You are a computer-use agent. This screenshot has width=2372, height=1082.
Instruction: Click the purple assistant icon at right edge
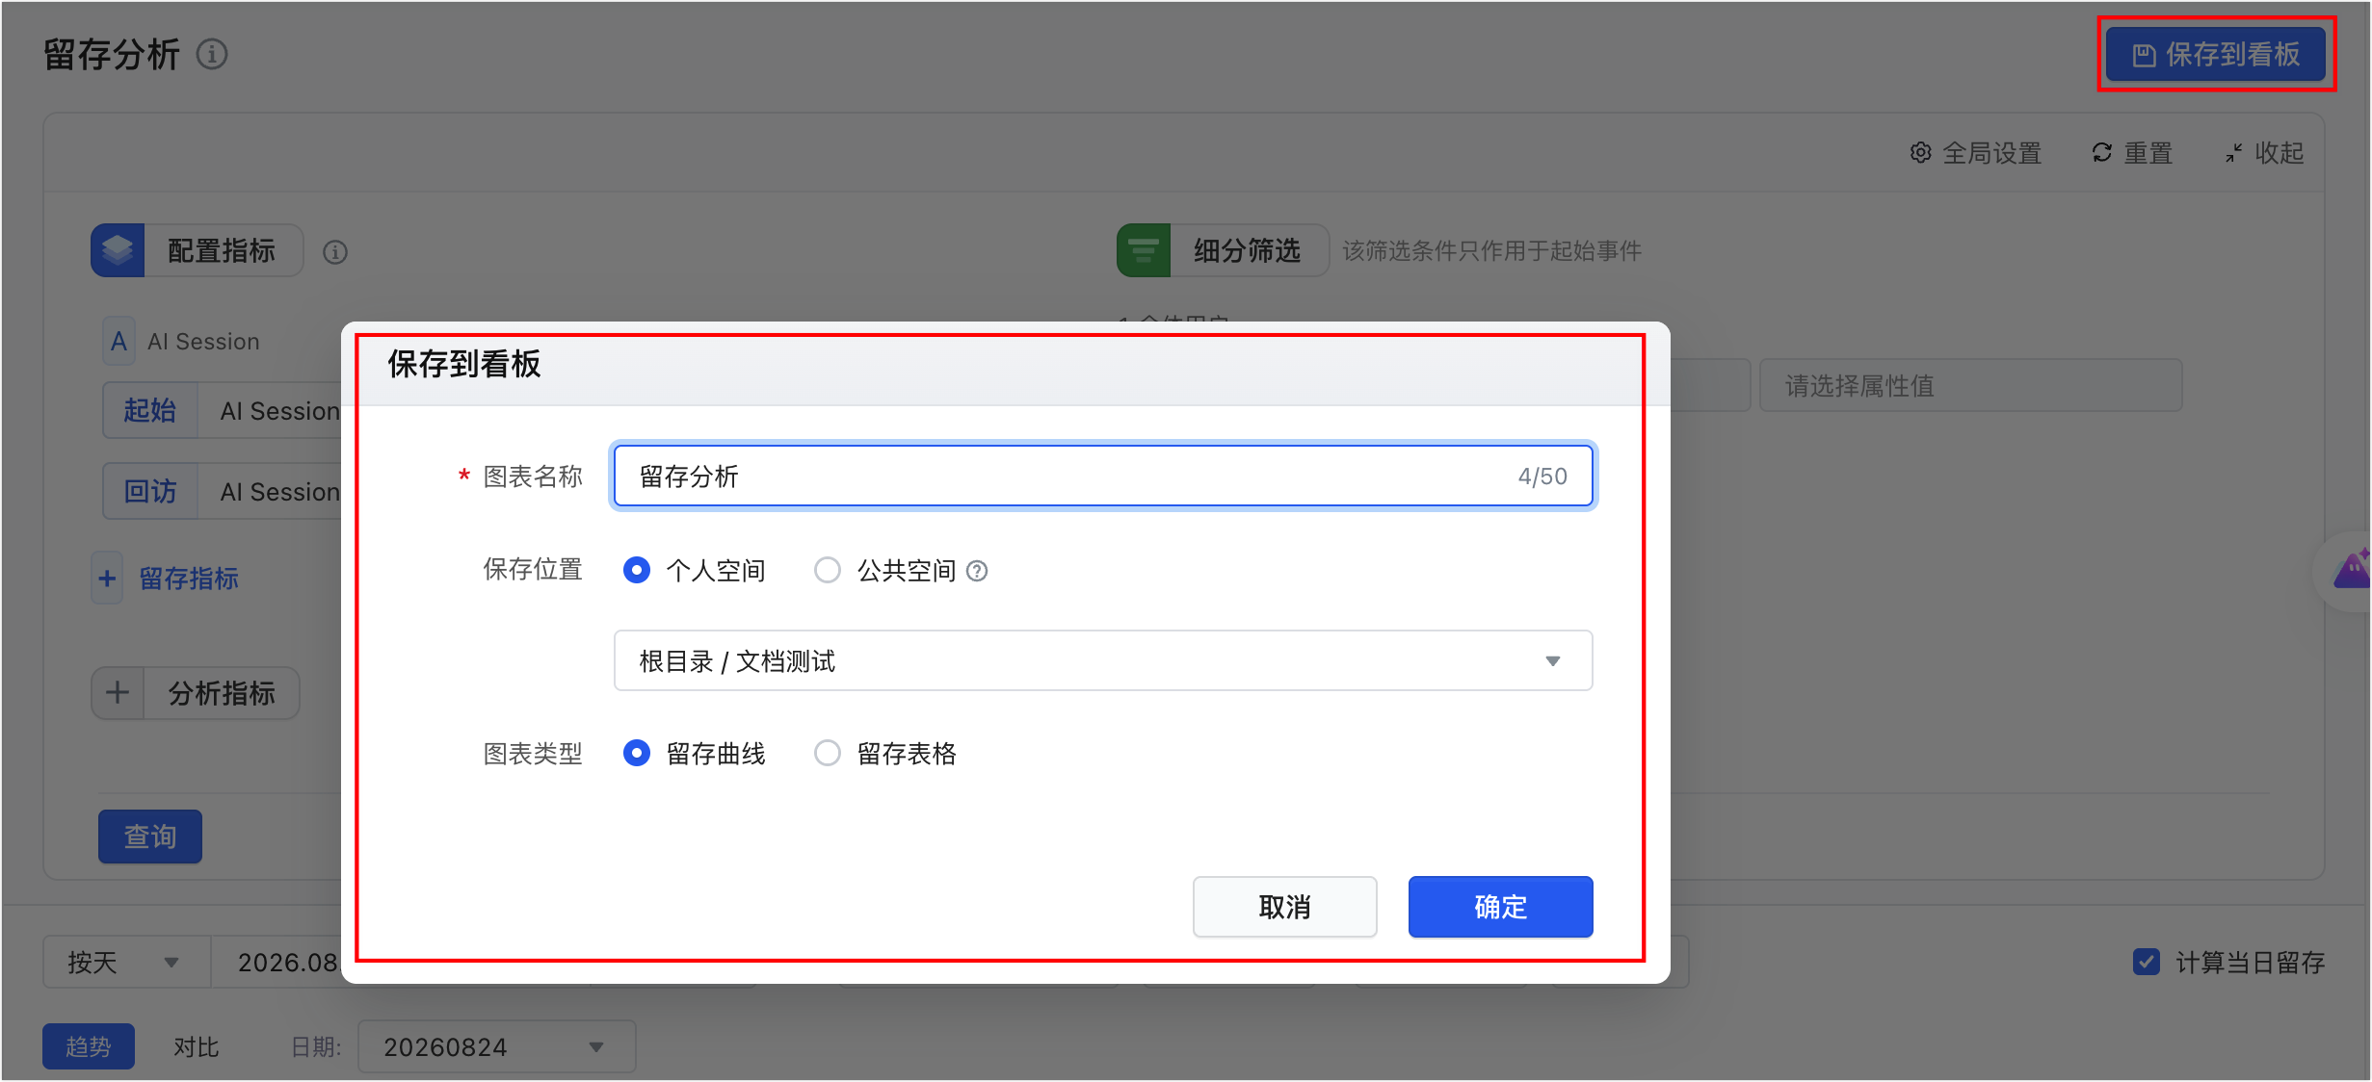tap(2351, 570)
